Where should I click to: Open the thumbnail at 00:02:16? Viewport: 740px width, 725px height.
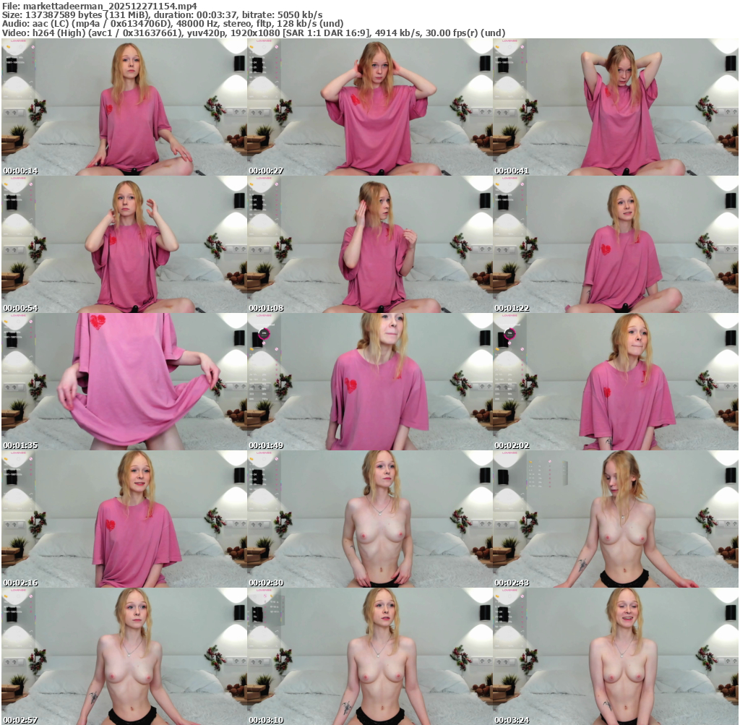click(124, 519)
